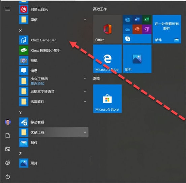This screenshot has width=186, height=183.
Task: Open the Excel icon in Office tile group
Action: [147, 20]
